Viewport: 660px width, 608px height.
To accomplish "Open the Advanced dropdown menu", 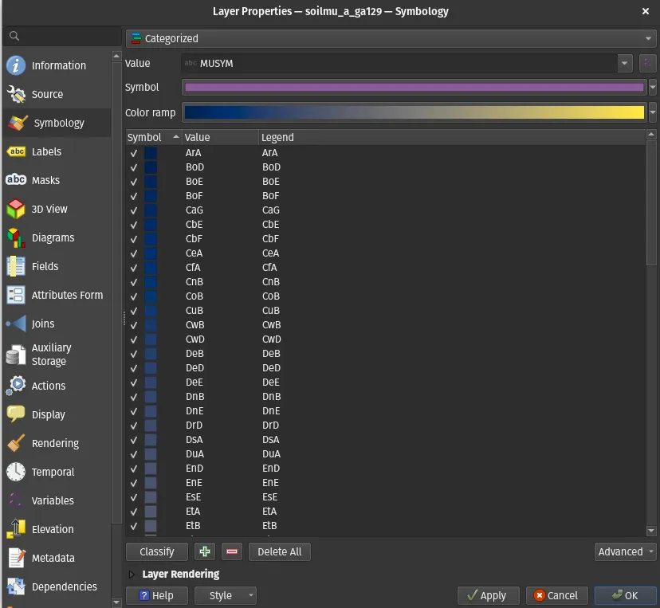I will coord(626,551).
